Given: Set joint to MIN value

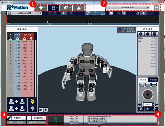Looking at the screenshot, I should point(154,85).
